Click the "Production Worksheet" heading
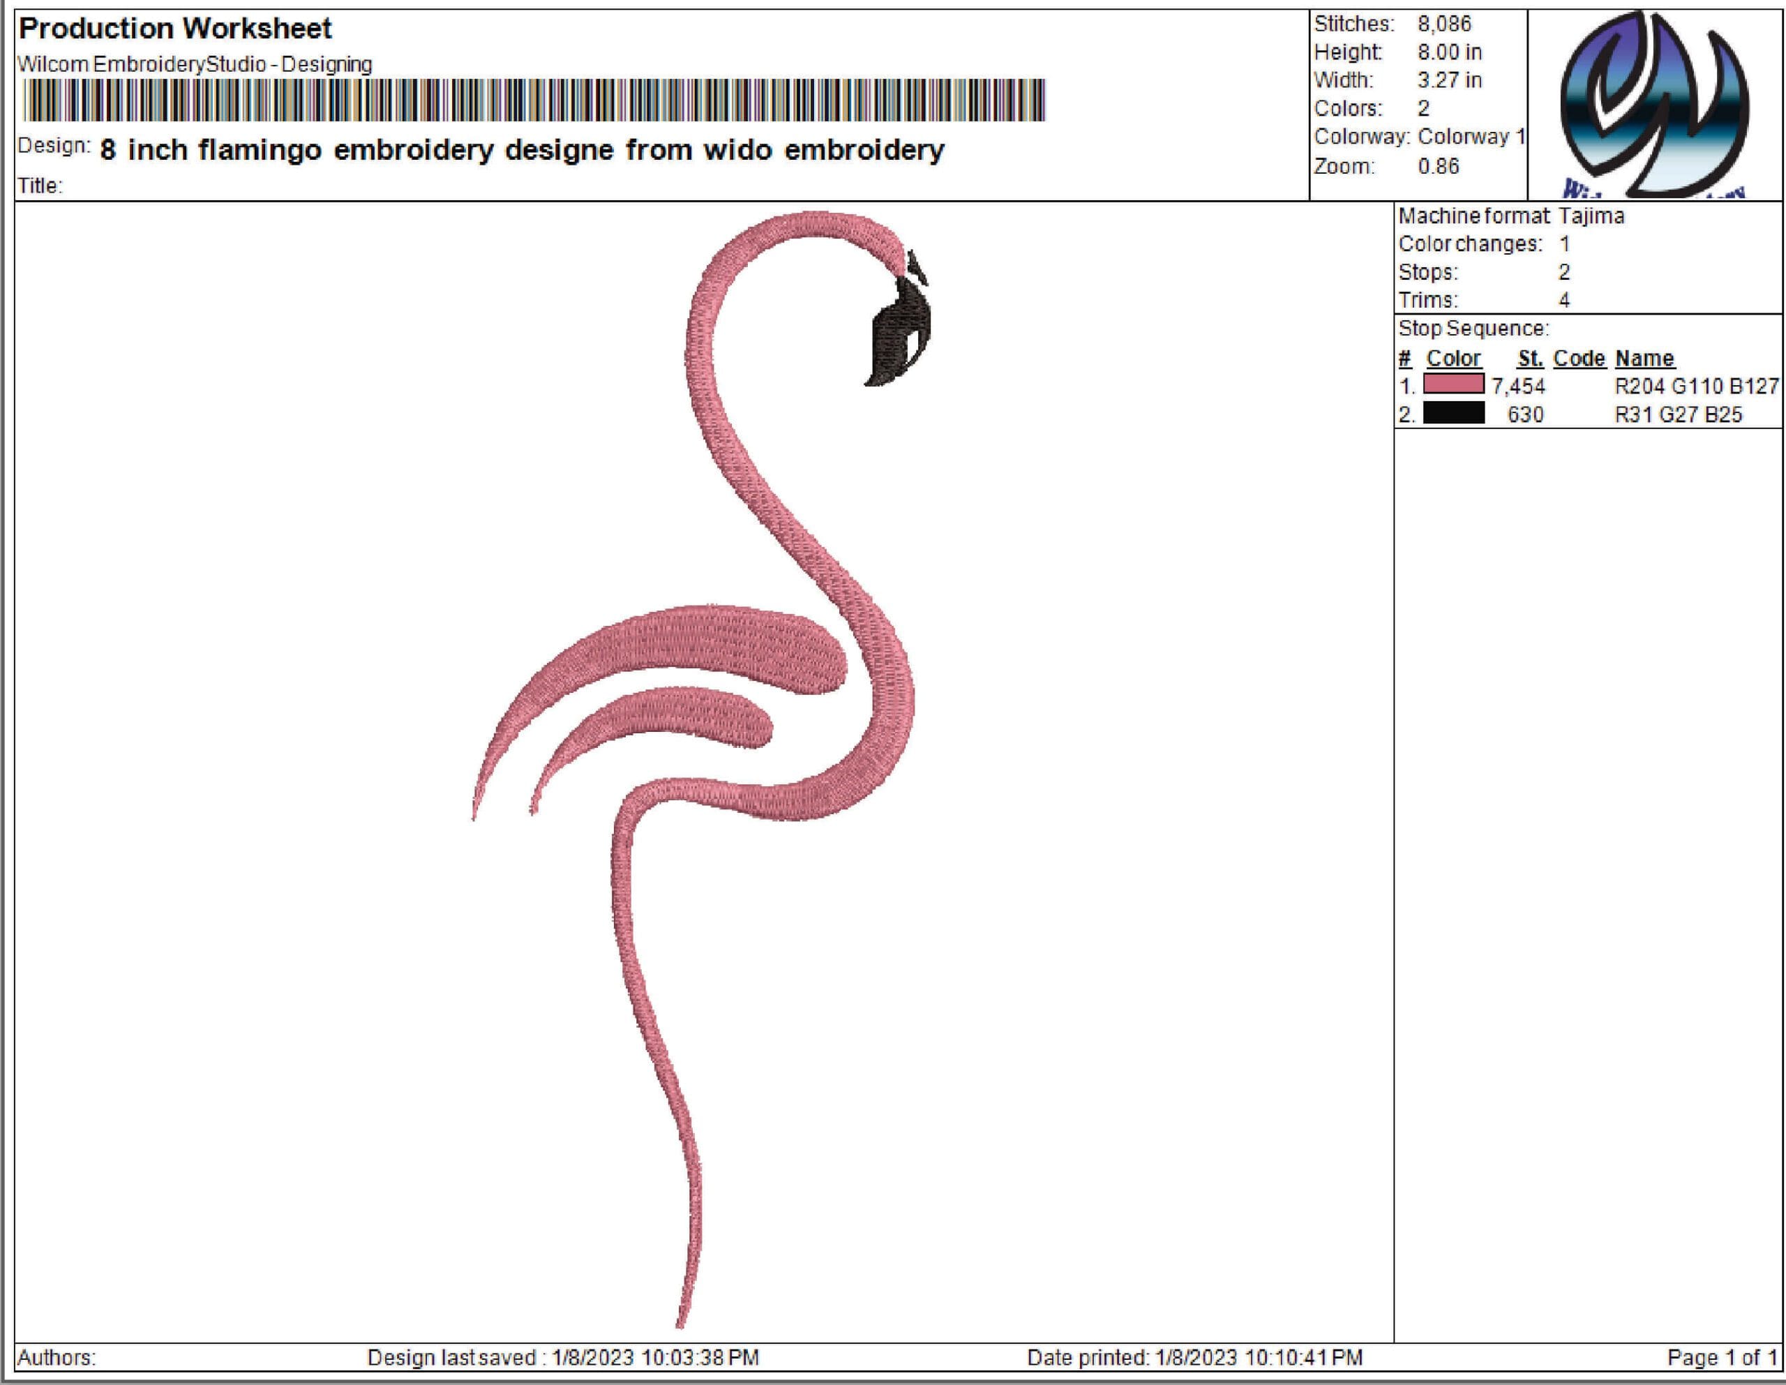Viewport: 1786px width, 1385px height. 175,29
